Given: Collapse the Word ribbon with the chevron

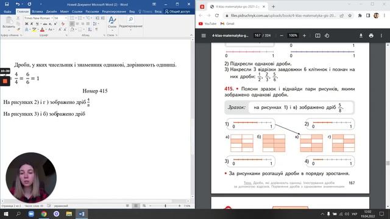Looking at the screenshot, I should [x=191, y=35].
